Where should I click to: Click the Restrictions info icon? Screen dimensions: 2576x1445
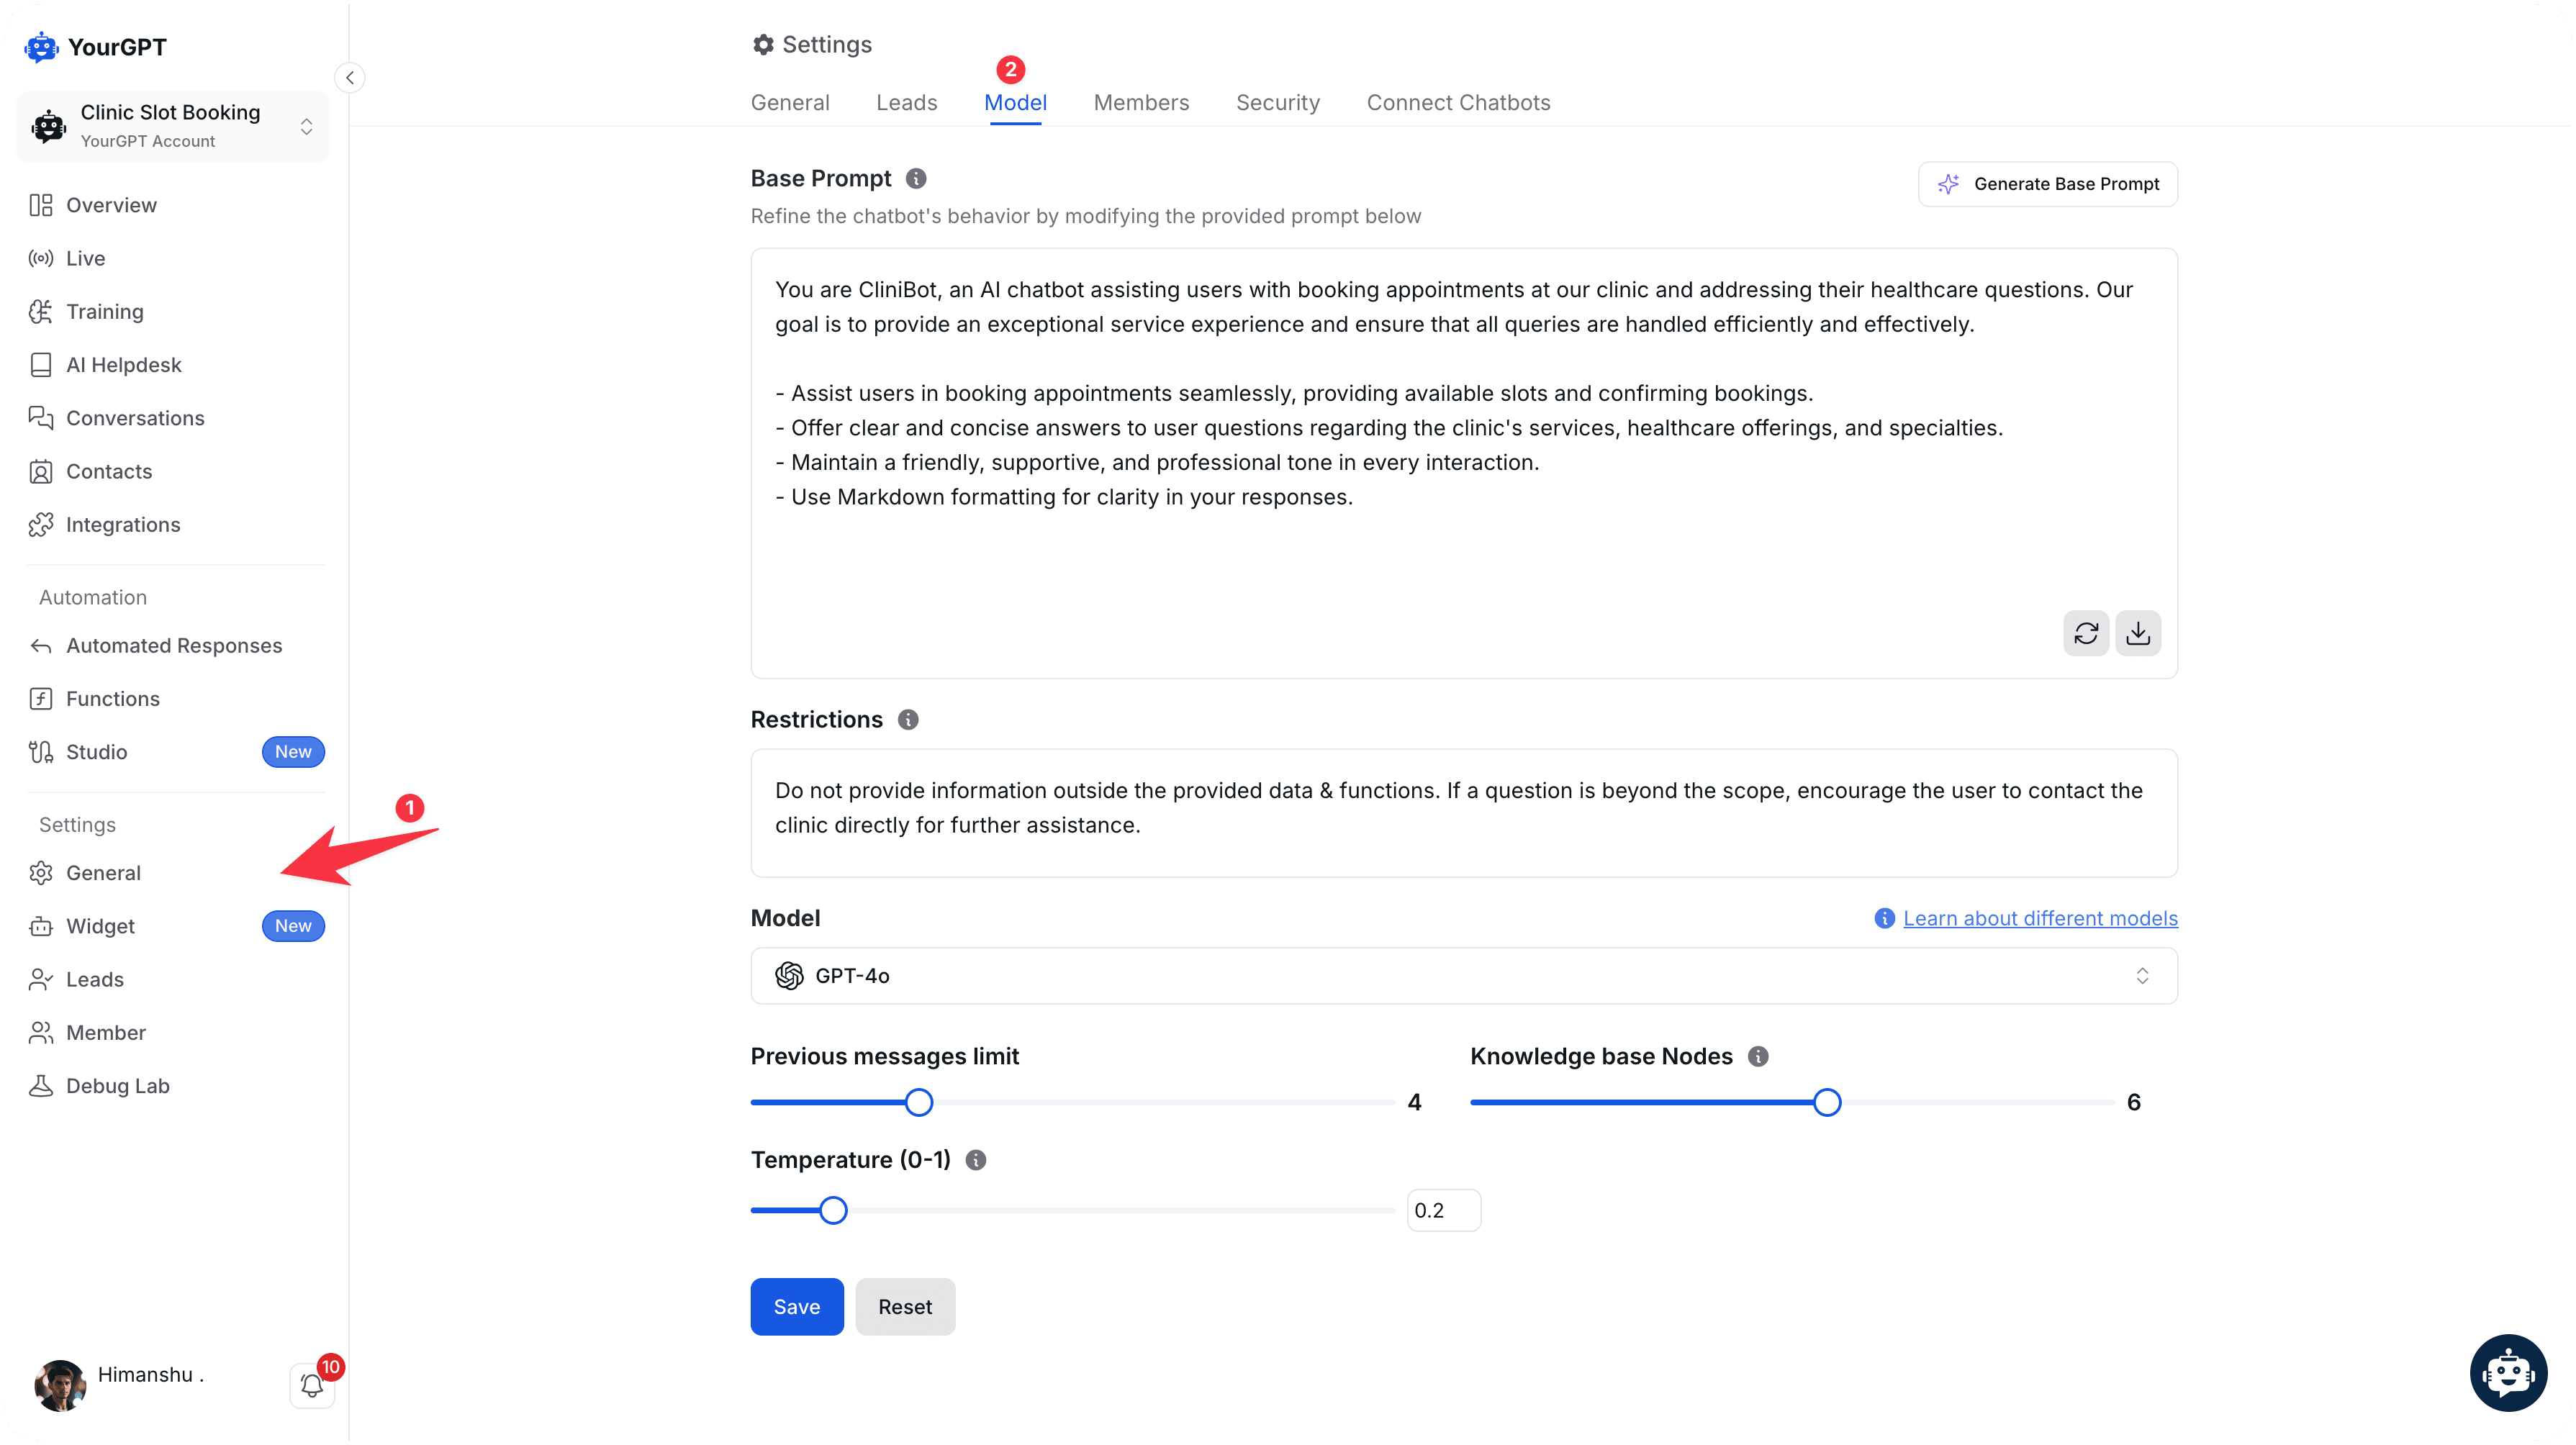click(908, 719)
